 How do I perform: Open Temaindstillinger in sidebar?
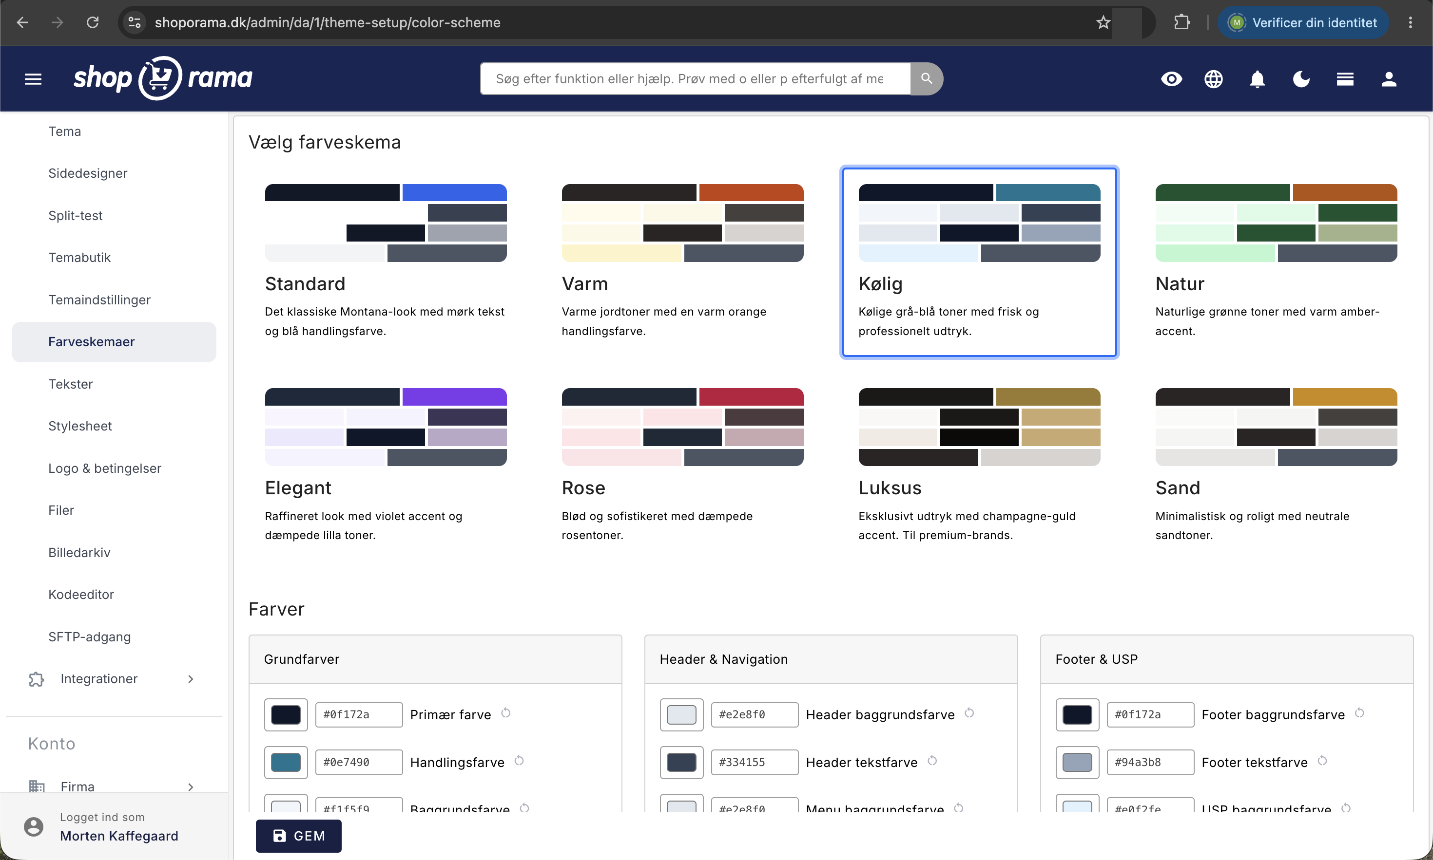99,299
